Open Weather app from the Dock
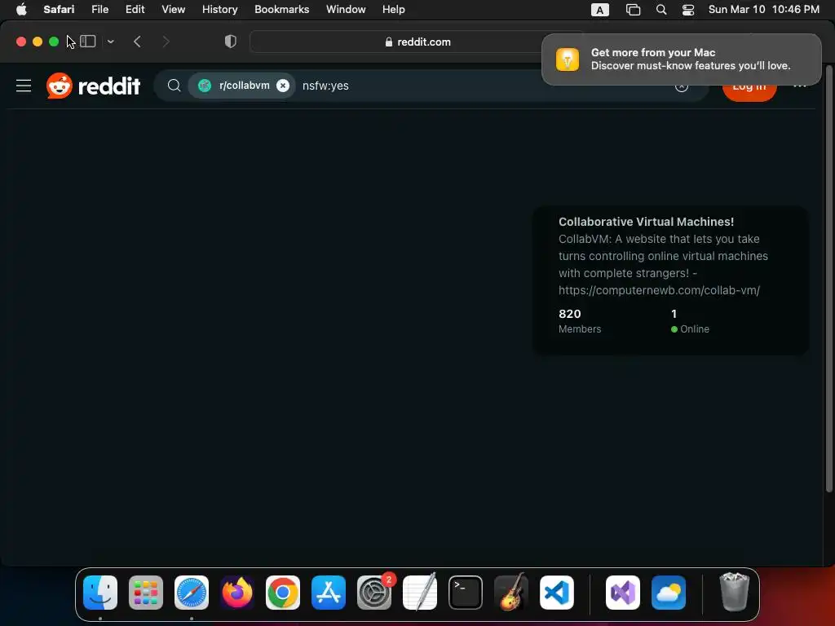Screen dimensions: 835x626 [669, 593]
